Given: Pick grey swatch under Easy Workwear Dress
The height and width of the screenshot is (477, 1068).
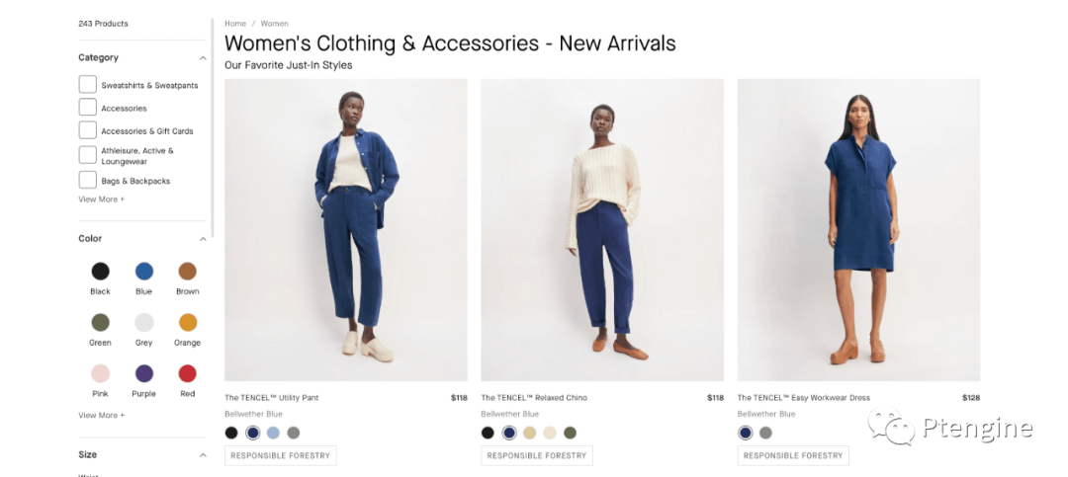Looking at the screenshot, I should pos(765,433).
